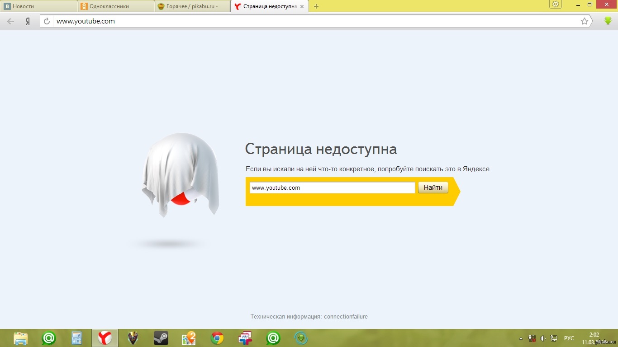Open the first Mail.ru Agent taskbar icon
Image resolution: width=618 pixels, height=347 pixels.
tap(49, 338)
